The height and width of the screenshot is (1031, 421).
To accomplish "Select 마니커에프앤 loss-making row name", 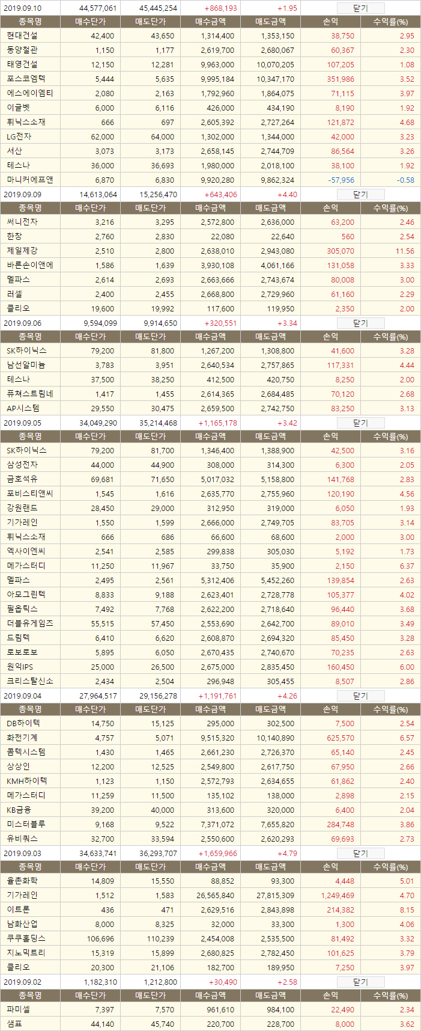I will coord(30,180).
